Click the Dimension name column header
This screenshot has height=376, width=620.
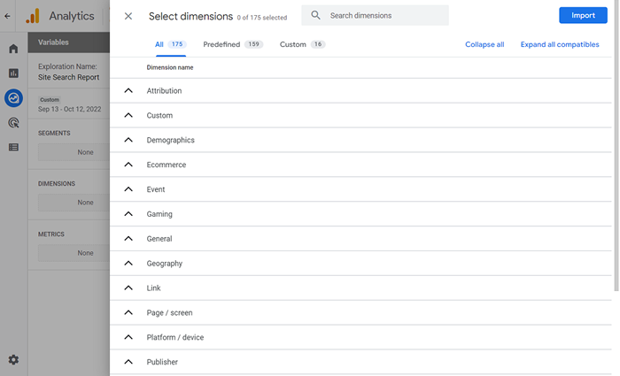pyautogui.click(x=170, y=67)
